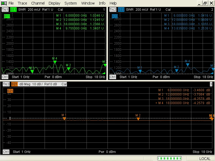Screen dimensions: 215x161
Task: Click the Cal status label for Trc1
Action: [60, 9]
